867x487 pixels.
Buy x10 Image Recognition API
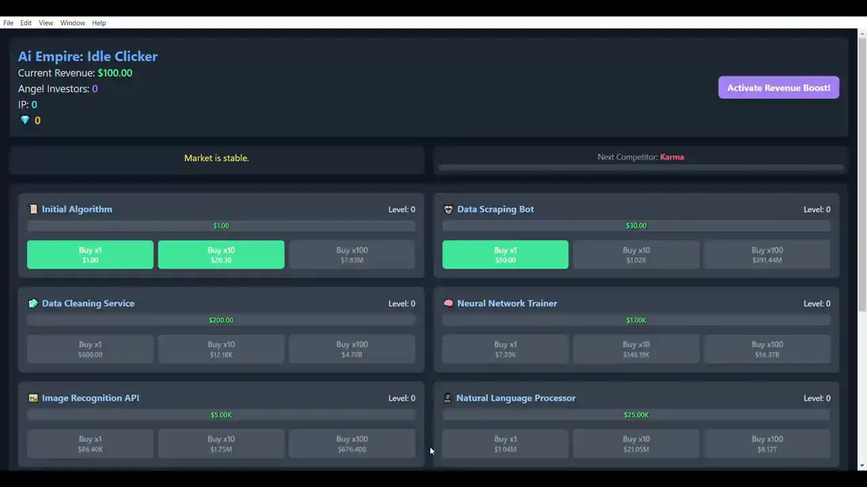(x=221, y=444)
